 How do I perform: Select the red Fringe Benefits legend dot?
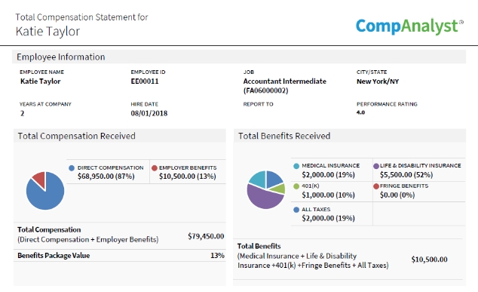[x=376, y=186]
